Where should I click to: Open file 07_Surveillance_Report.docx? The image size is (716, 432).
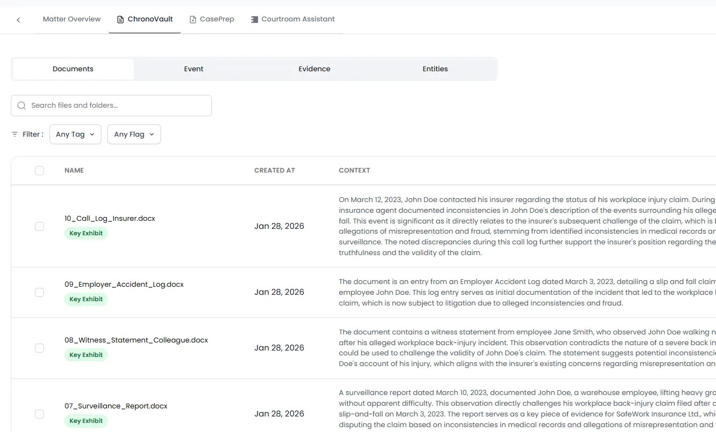click(x=116, y=406)
